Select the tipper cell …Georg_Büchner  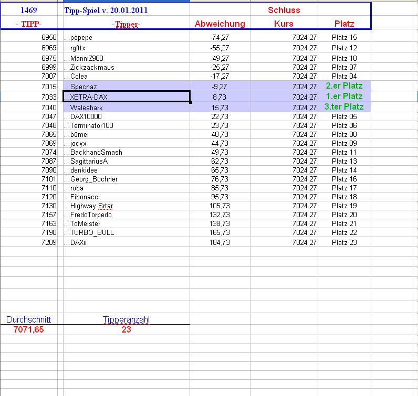127,179
